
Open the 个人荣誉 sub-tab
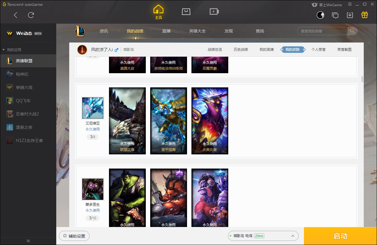[318, 50]
